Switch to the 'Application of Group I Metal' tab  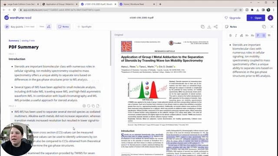point(60,4)
